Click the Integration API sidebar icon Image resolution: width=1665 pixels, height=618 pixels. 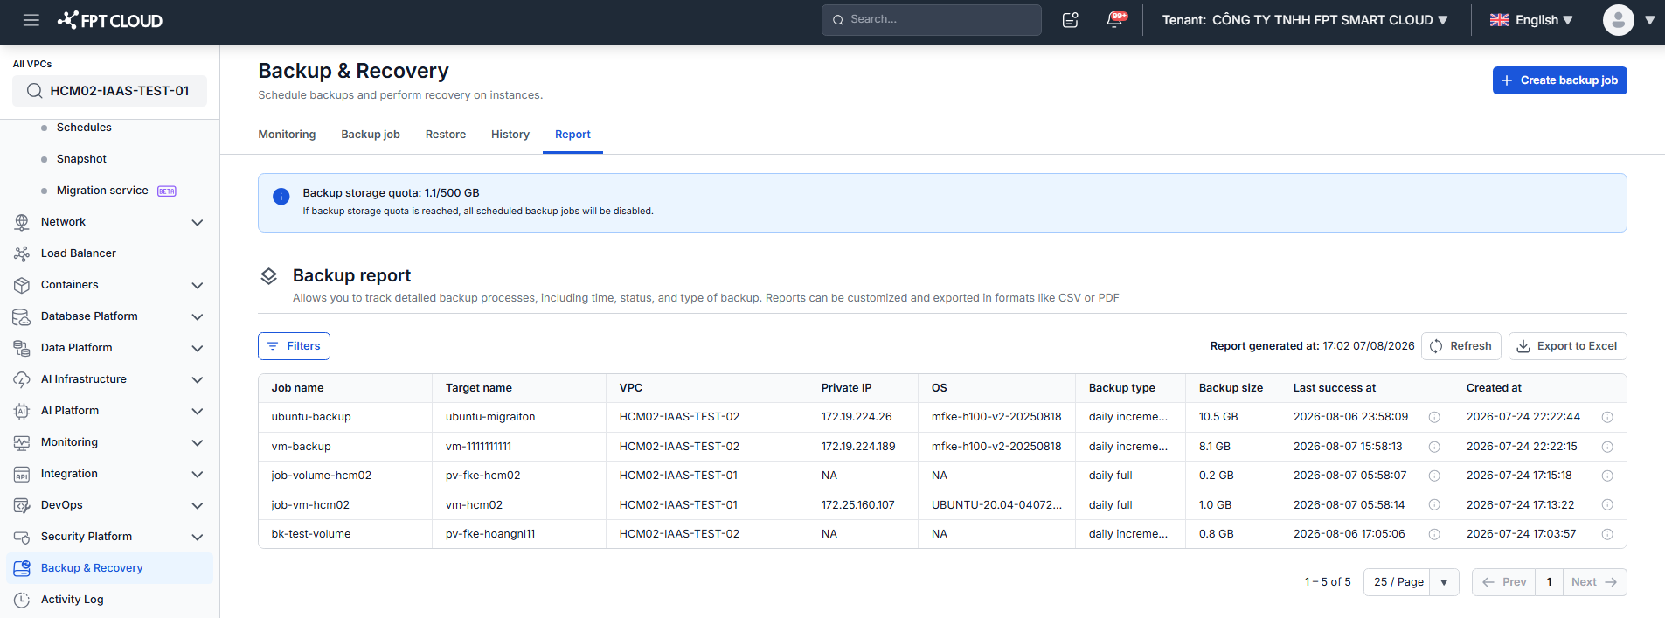click(x=22, y=474)
